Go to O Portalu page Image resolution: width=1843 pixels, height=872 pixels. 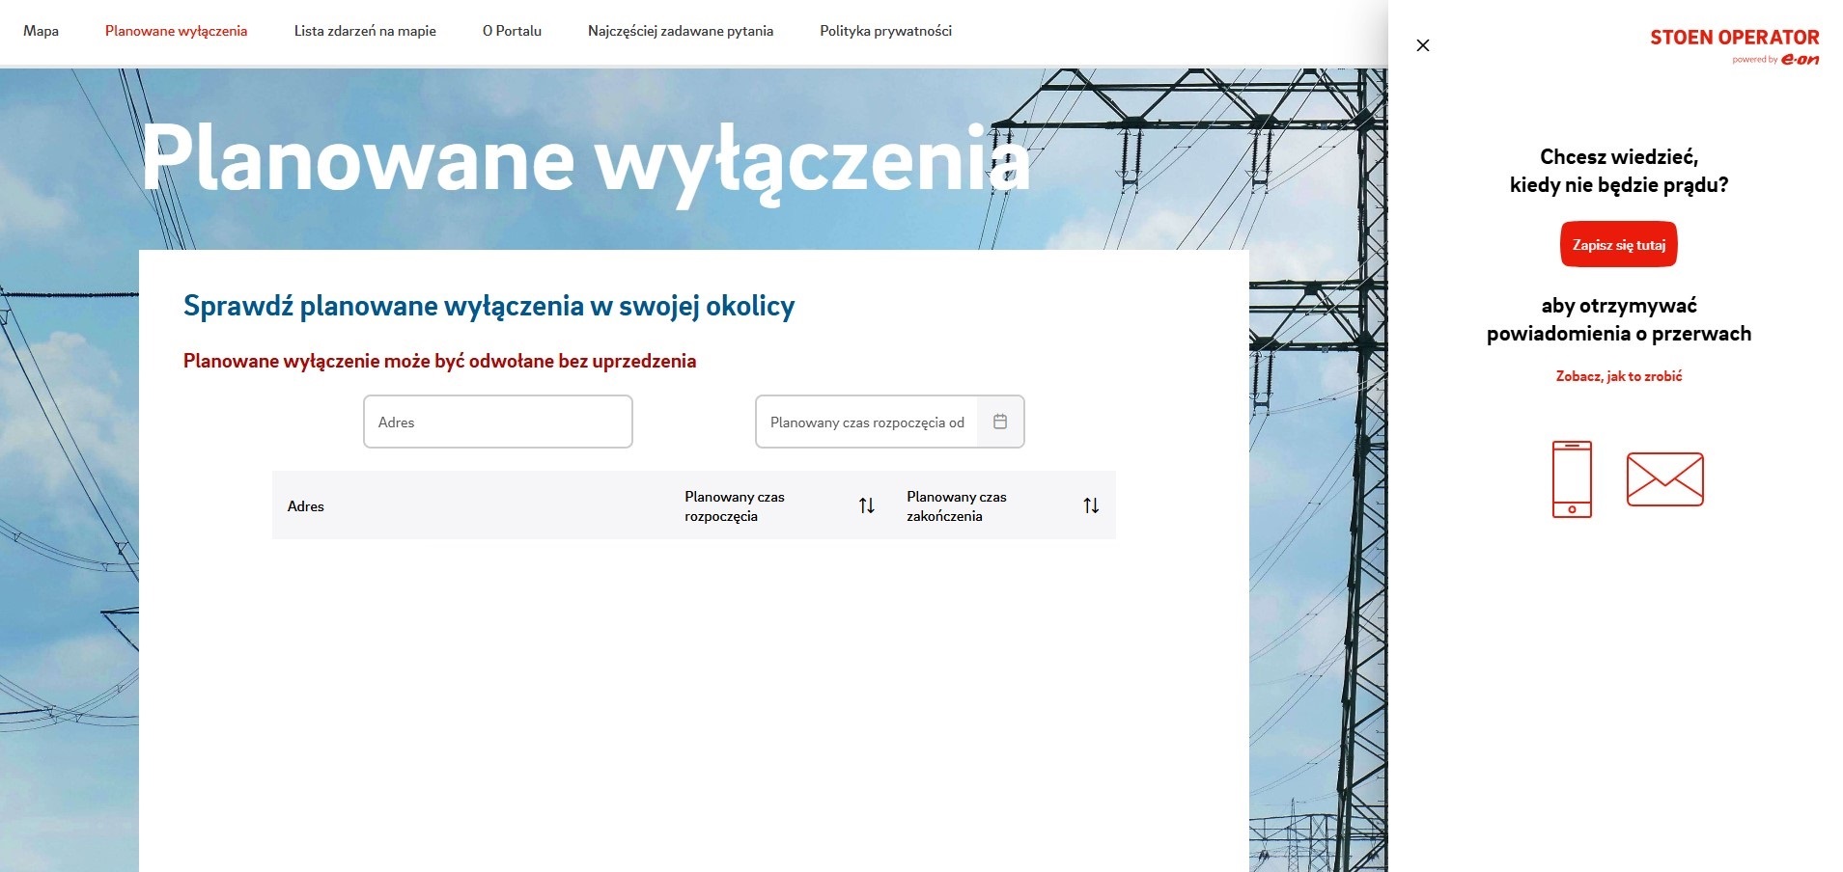point(512,31)
